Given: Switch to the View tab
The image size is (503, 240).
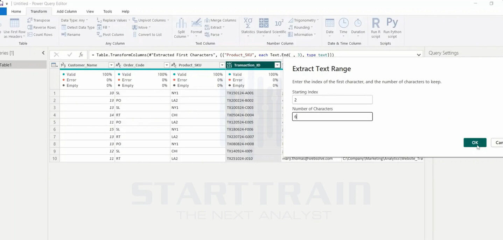Looking at the screenshot, I should 90,12.
